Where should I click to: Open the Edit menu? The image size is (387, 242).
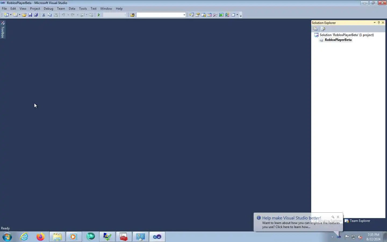click(x=13, y=9)
